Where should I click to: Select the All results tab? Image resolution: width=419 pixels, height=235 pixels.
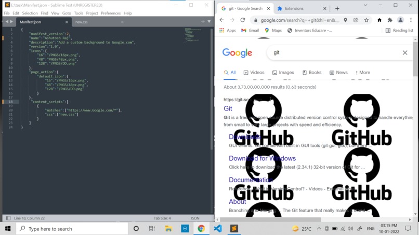[230, 73]
